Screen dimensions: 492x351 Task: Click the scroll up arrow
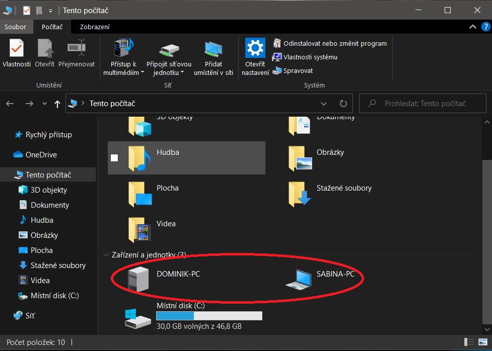tap(487, 122)
